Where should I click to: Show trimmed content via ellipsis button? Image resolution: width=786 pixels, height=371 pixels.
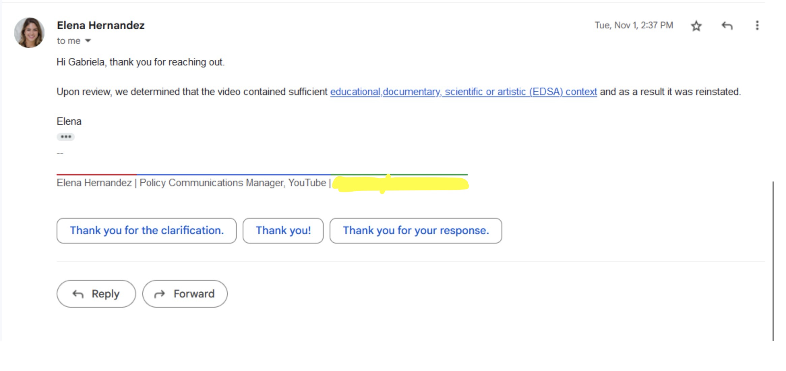tap(66, 137)
